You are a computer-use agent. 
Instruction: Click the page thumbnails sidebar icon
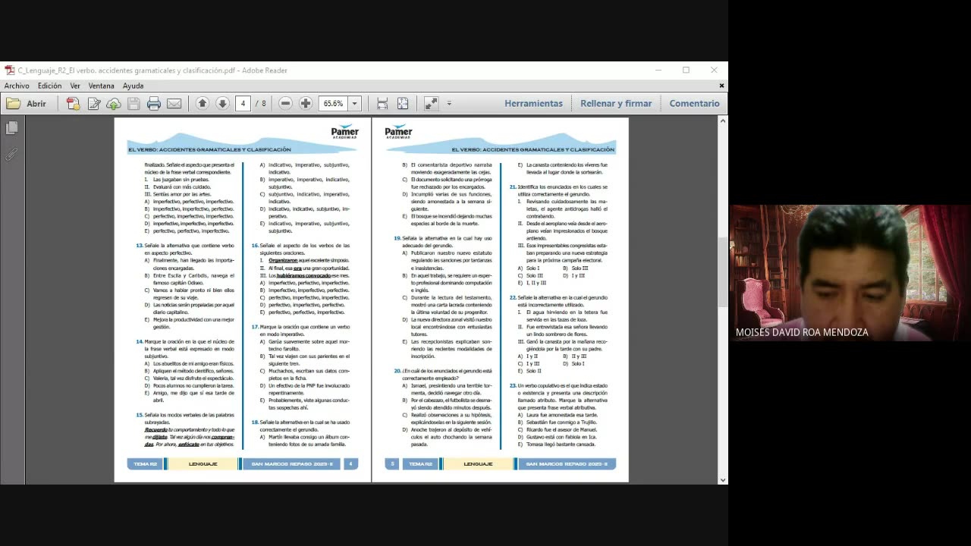click(x=12, y=129)
